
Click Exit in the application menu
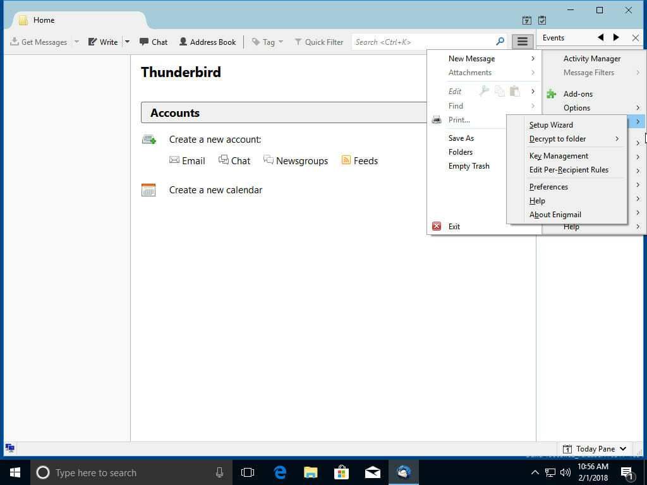tap(454, 227)
